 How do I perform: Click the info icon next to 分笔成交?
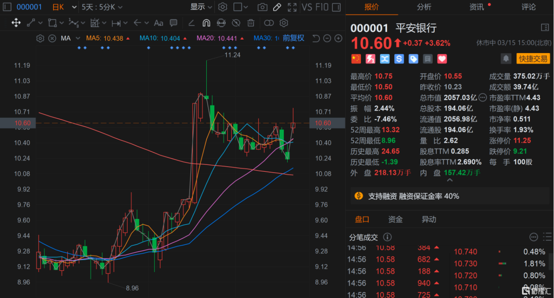(387, 237)
